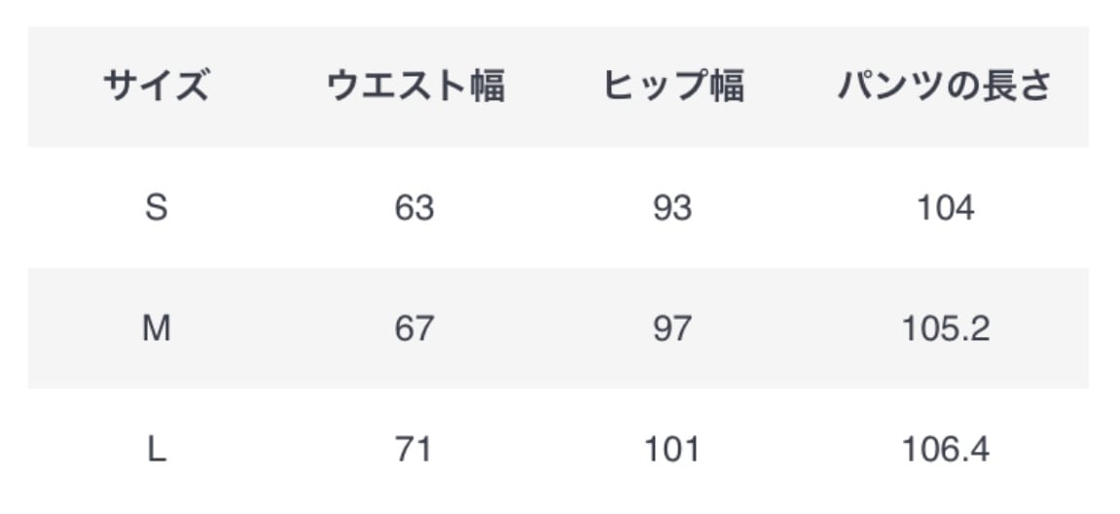
Task: Click waist width value 63
Action: coord(415,208)
